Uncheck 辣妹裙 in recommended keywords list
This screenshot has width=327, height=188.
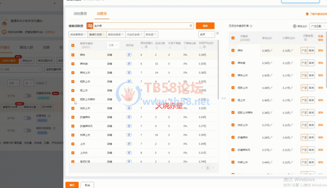pyautogui.click(x=73, y=64)
